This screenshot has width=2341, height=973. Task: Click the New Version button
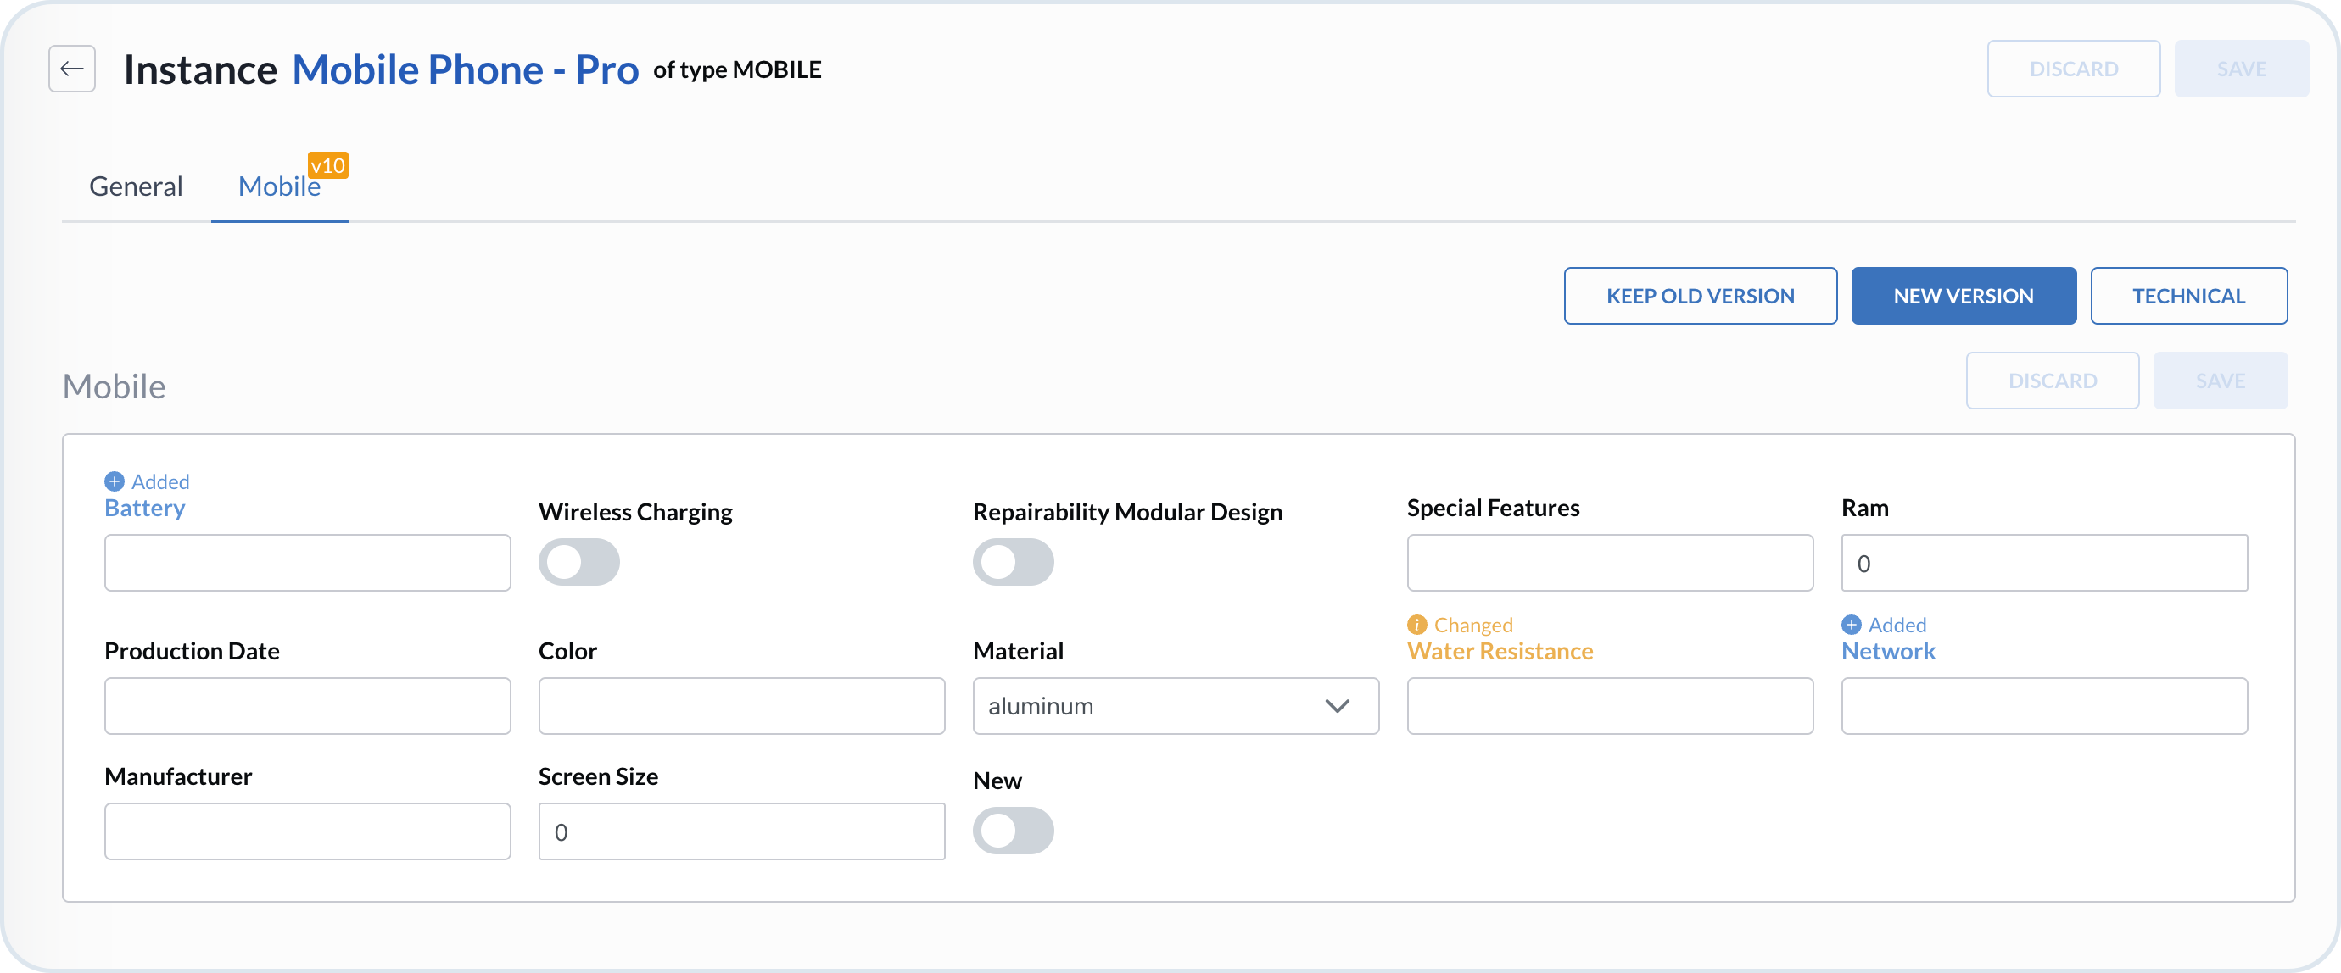pyautogui.click(x=1963, y=296)
